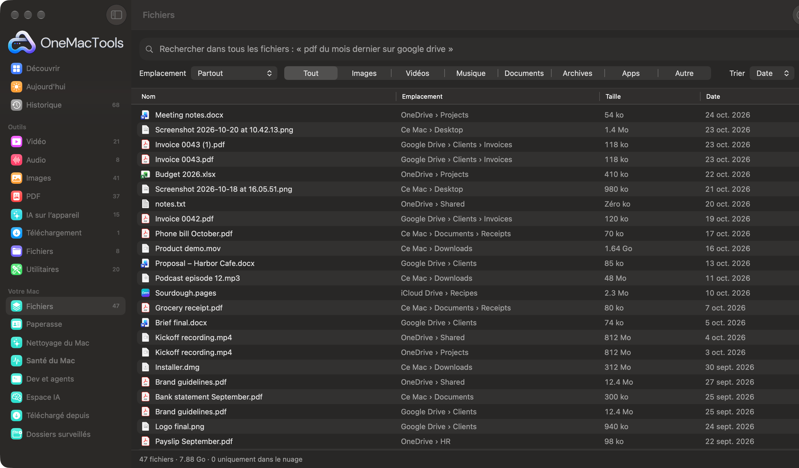The height and width of the screenshot is (468, 799).
Task: Switch to the Documents filter tab
Action: click(524, 73)
